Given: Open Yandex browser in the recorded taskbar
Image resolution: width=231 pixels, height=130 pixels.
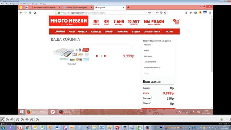Looking at the screenshot, I should pyautogui.click(x=53, y=112).
